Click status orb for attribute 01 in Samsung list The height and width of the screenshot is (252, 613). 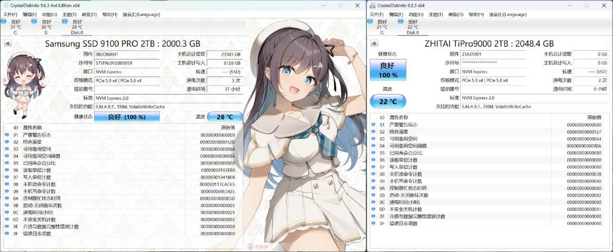(7, 135)
